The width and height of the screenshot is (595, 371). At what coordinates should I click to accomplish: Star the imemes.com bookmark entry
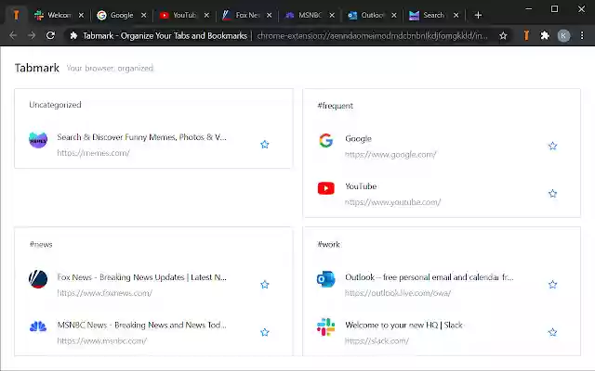[x=265, y=145]
